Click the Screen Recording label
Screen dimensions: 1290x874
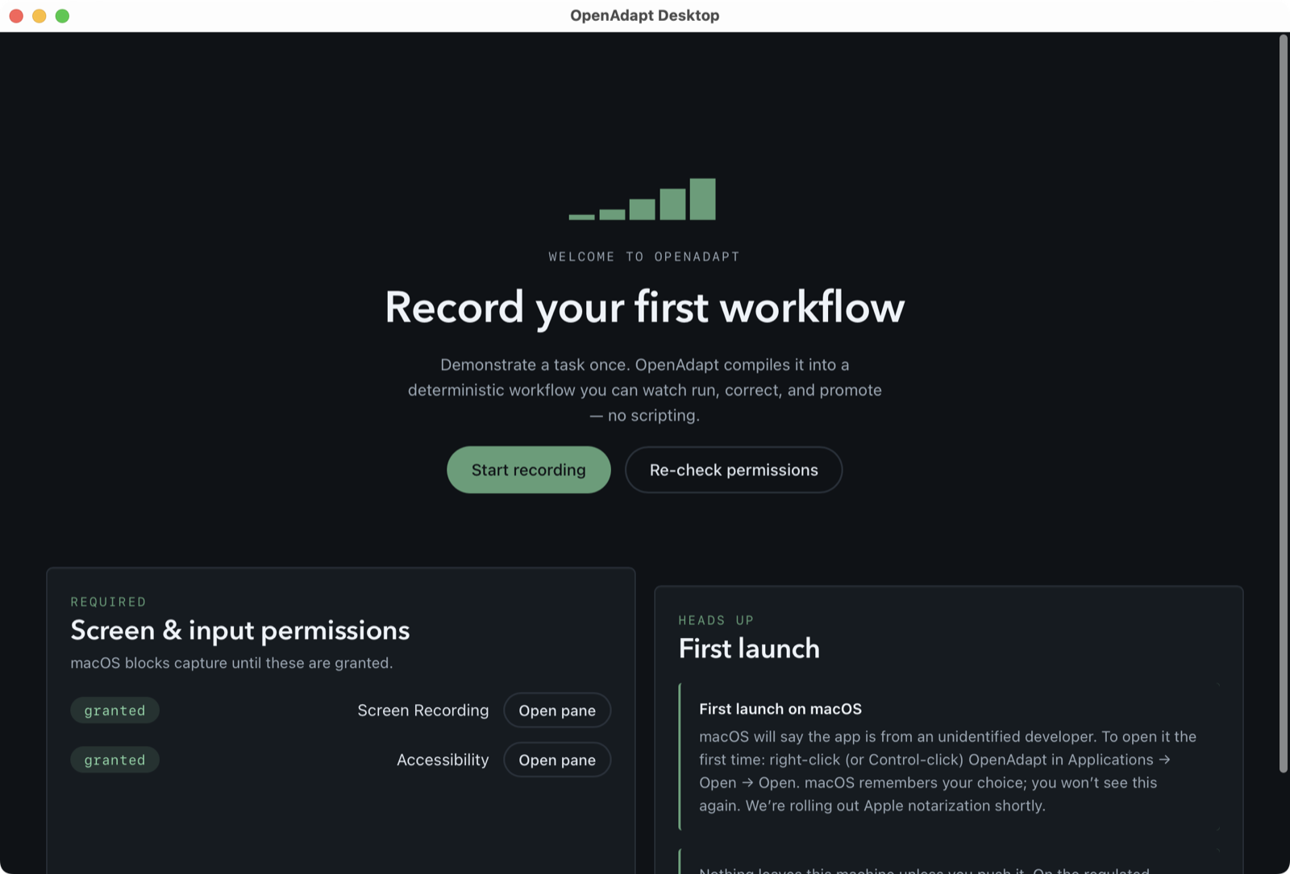click(x=423, y=710)
